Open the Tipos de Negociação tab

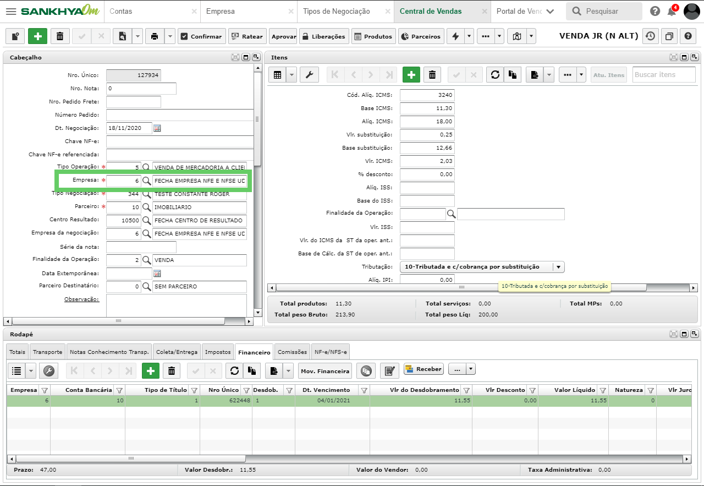pyautogui.click(x=337, y=11)
